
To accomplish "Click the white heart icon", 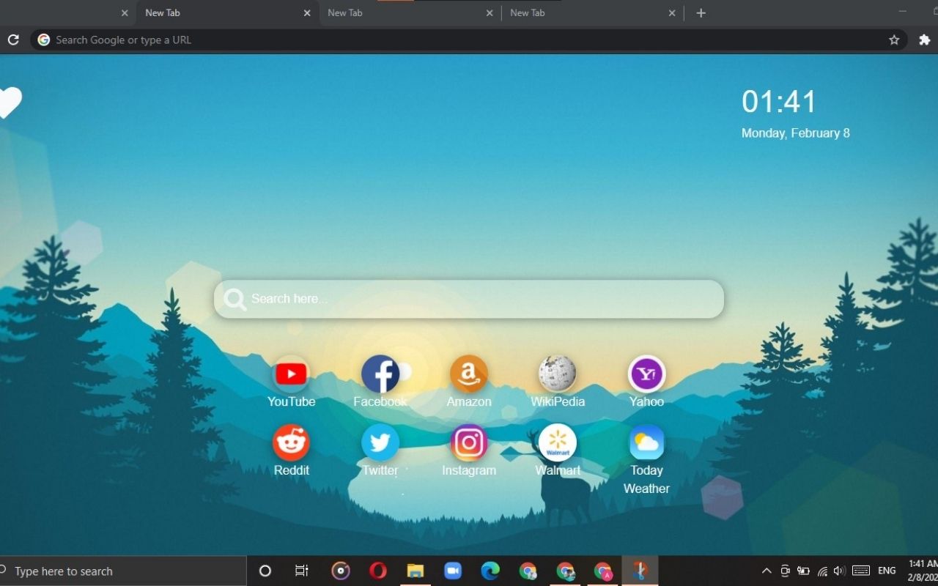I will (x=9, y=103).
